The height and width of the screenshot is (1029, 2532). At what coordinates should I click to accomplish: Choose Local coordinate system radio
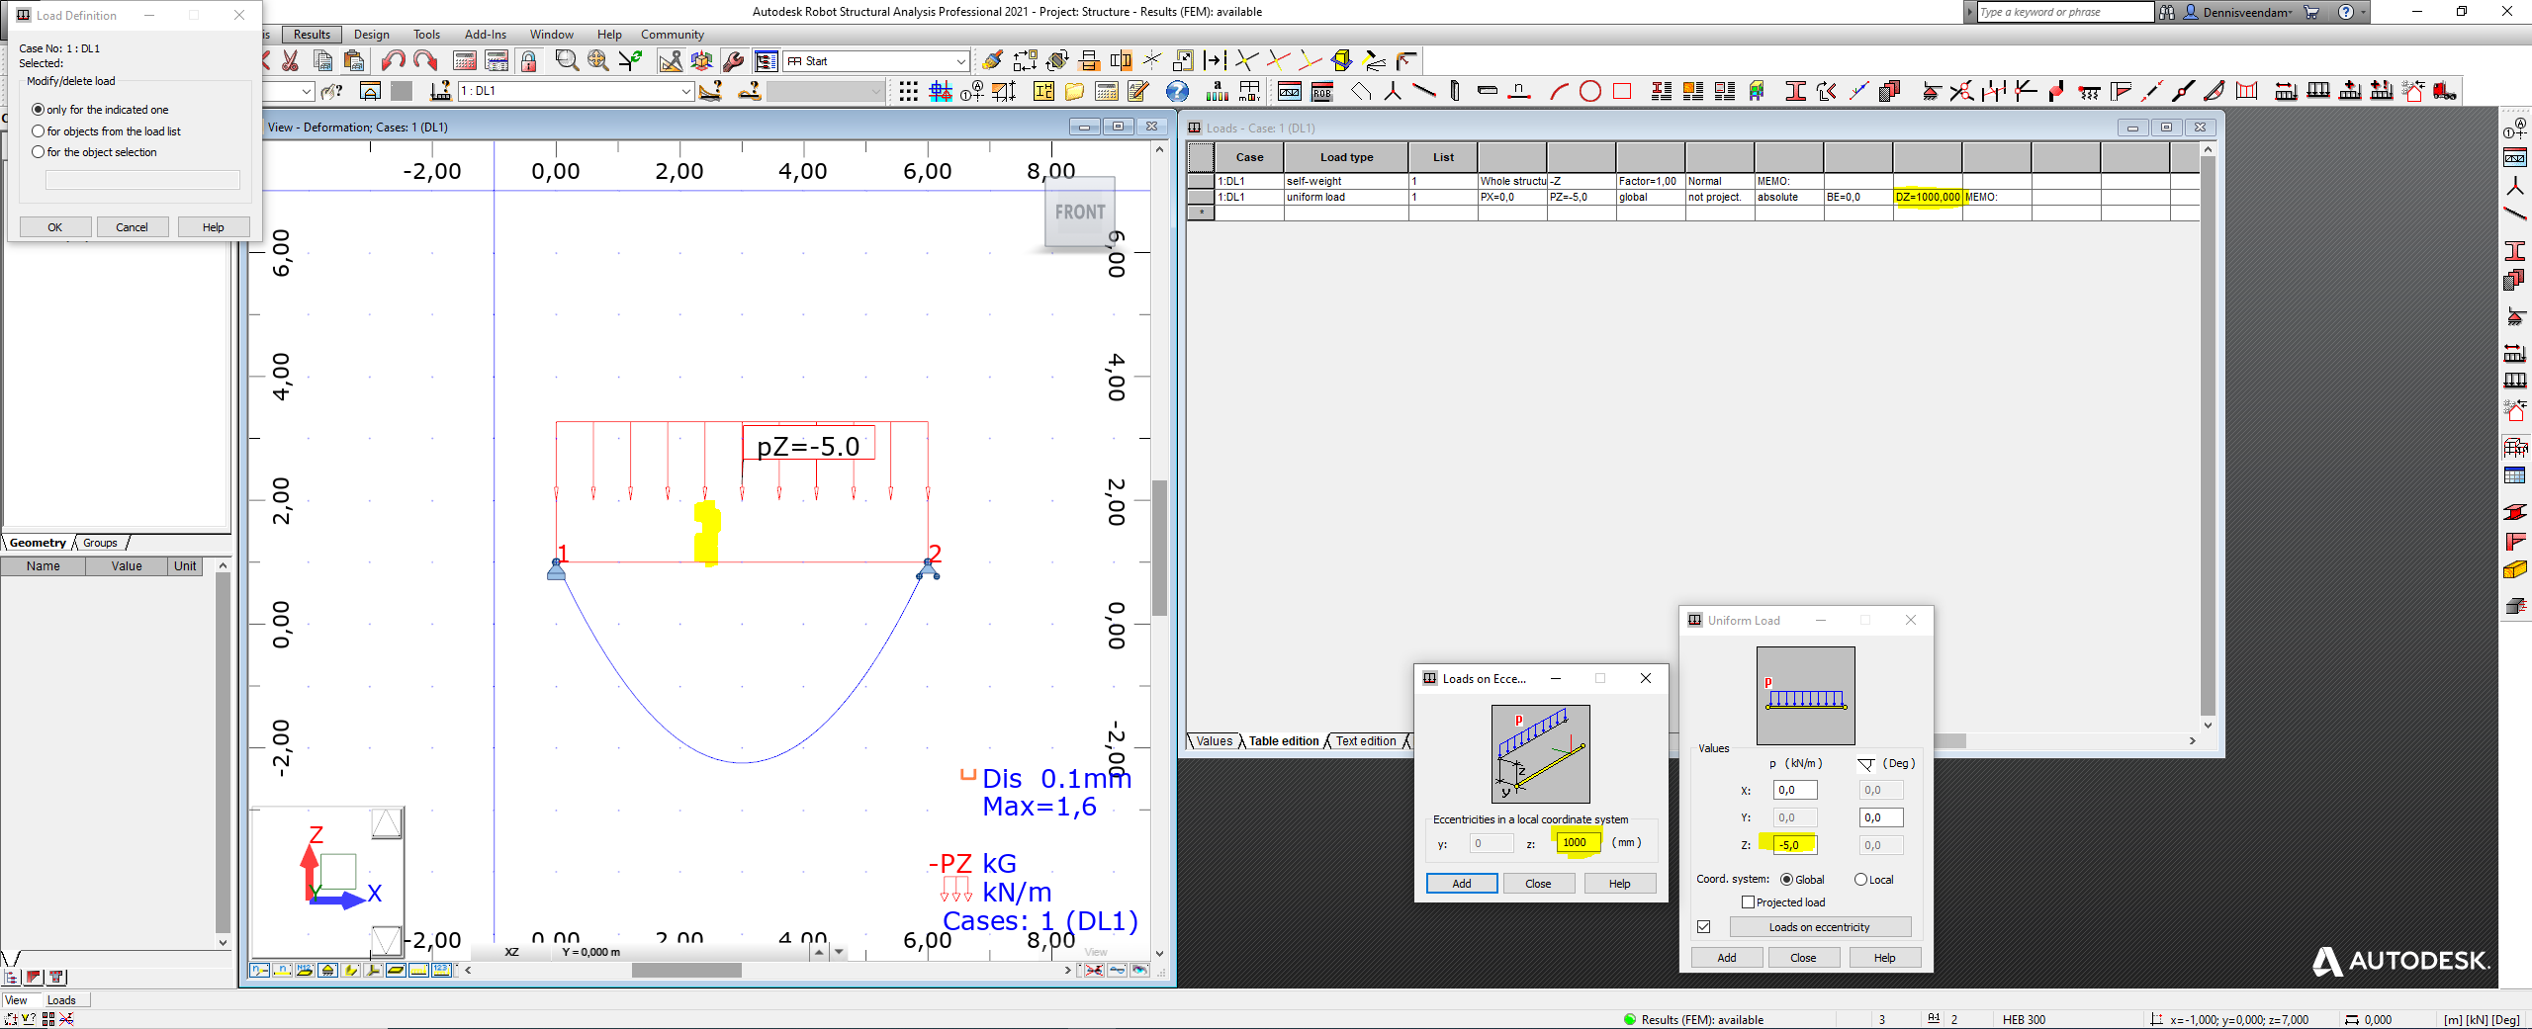tap(1860, 880)
